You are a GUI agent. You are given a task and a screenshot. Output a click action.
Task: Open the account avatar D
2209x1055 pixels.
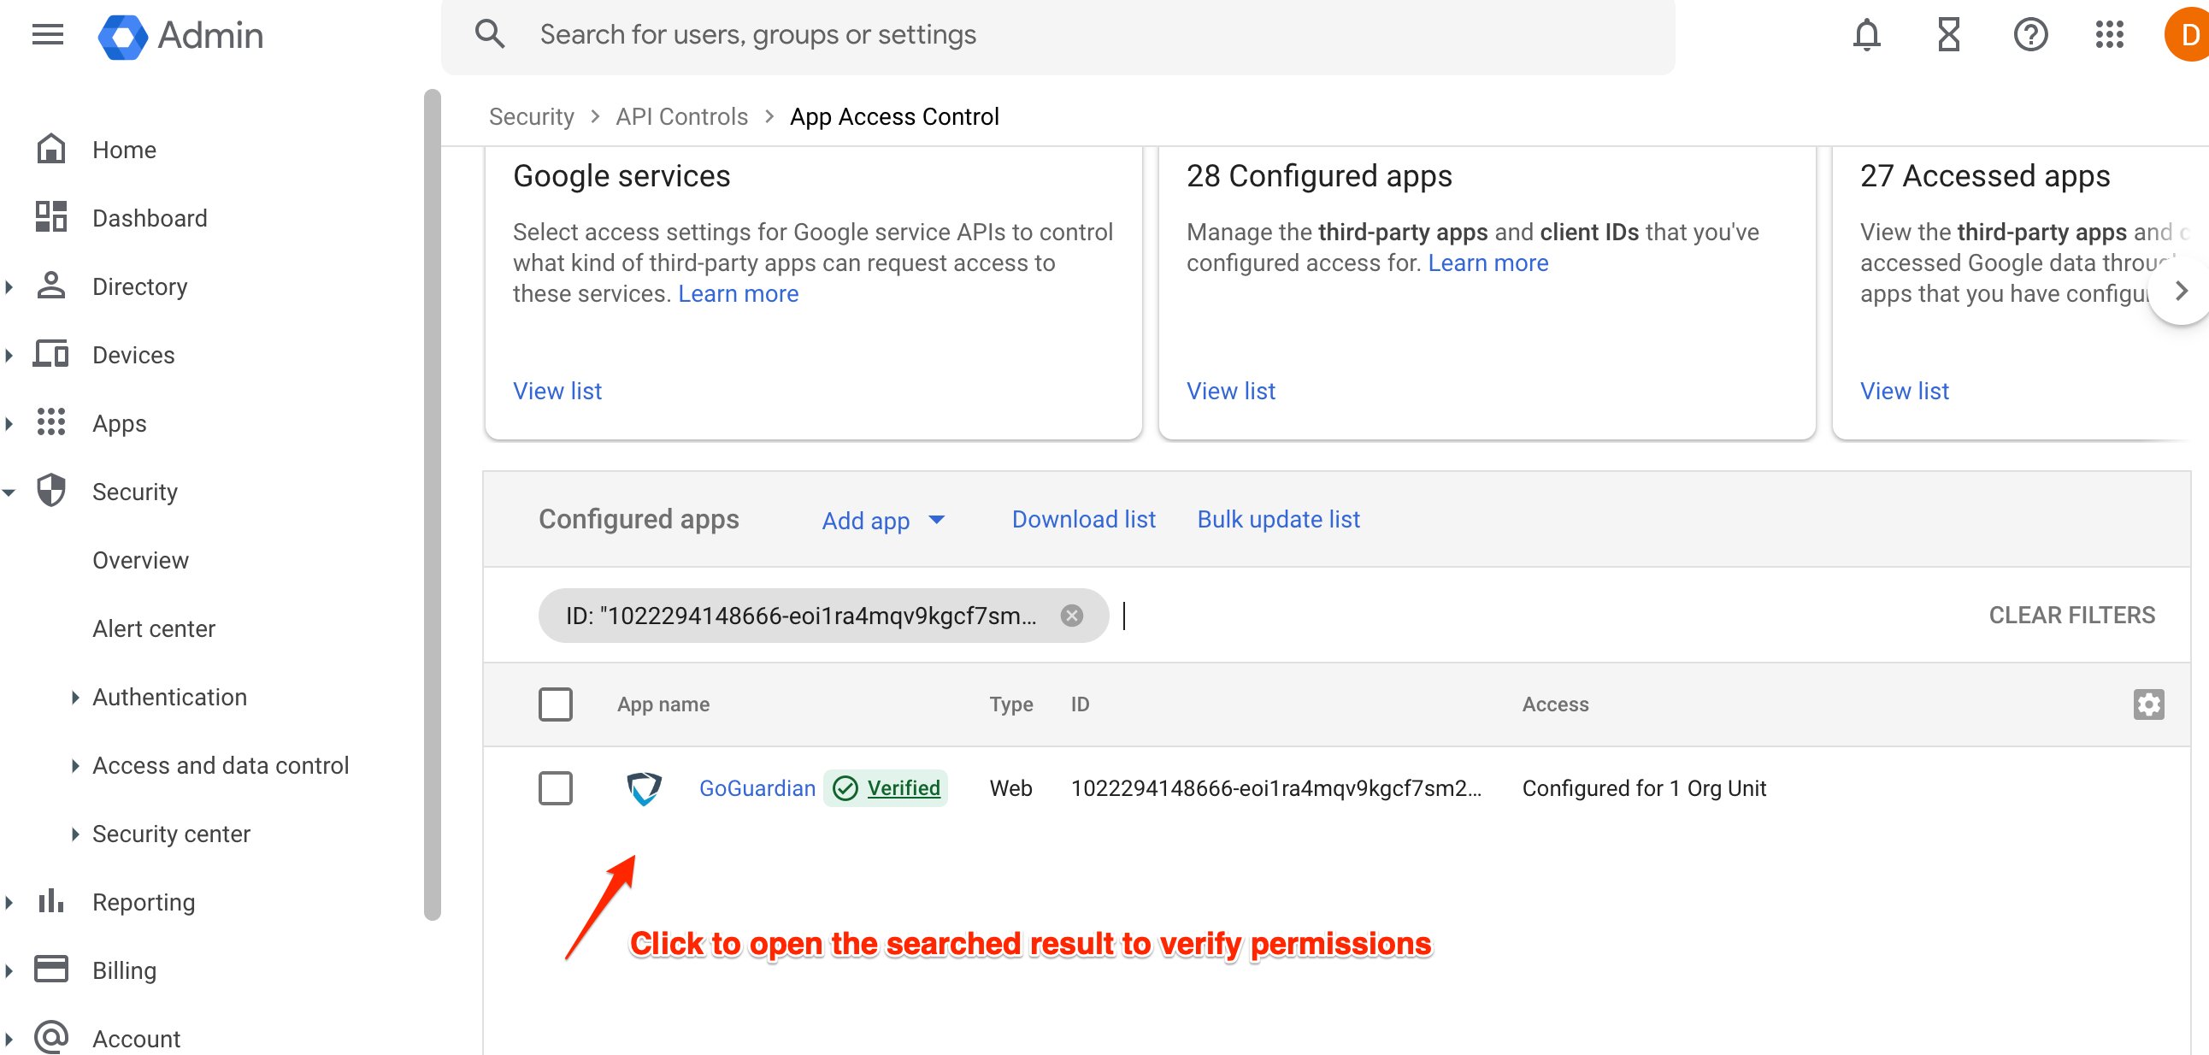[x=2188, y=35]
